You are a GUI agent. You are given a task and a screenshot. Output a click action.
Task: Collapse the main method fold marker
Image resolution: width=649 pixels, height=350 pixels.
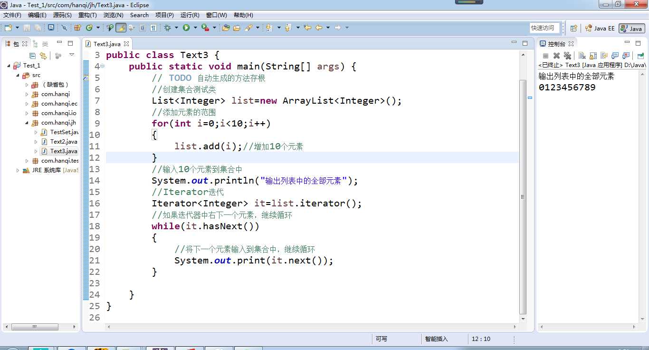click(x=103, y=66)
